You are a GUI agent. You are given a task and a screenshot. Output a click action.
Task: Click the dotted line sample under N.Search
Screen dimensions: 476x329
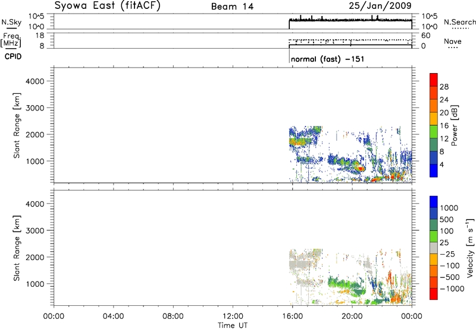[461, 29]
